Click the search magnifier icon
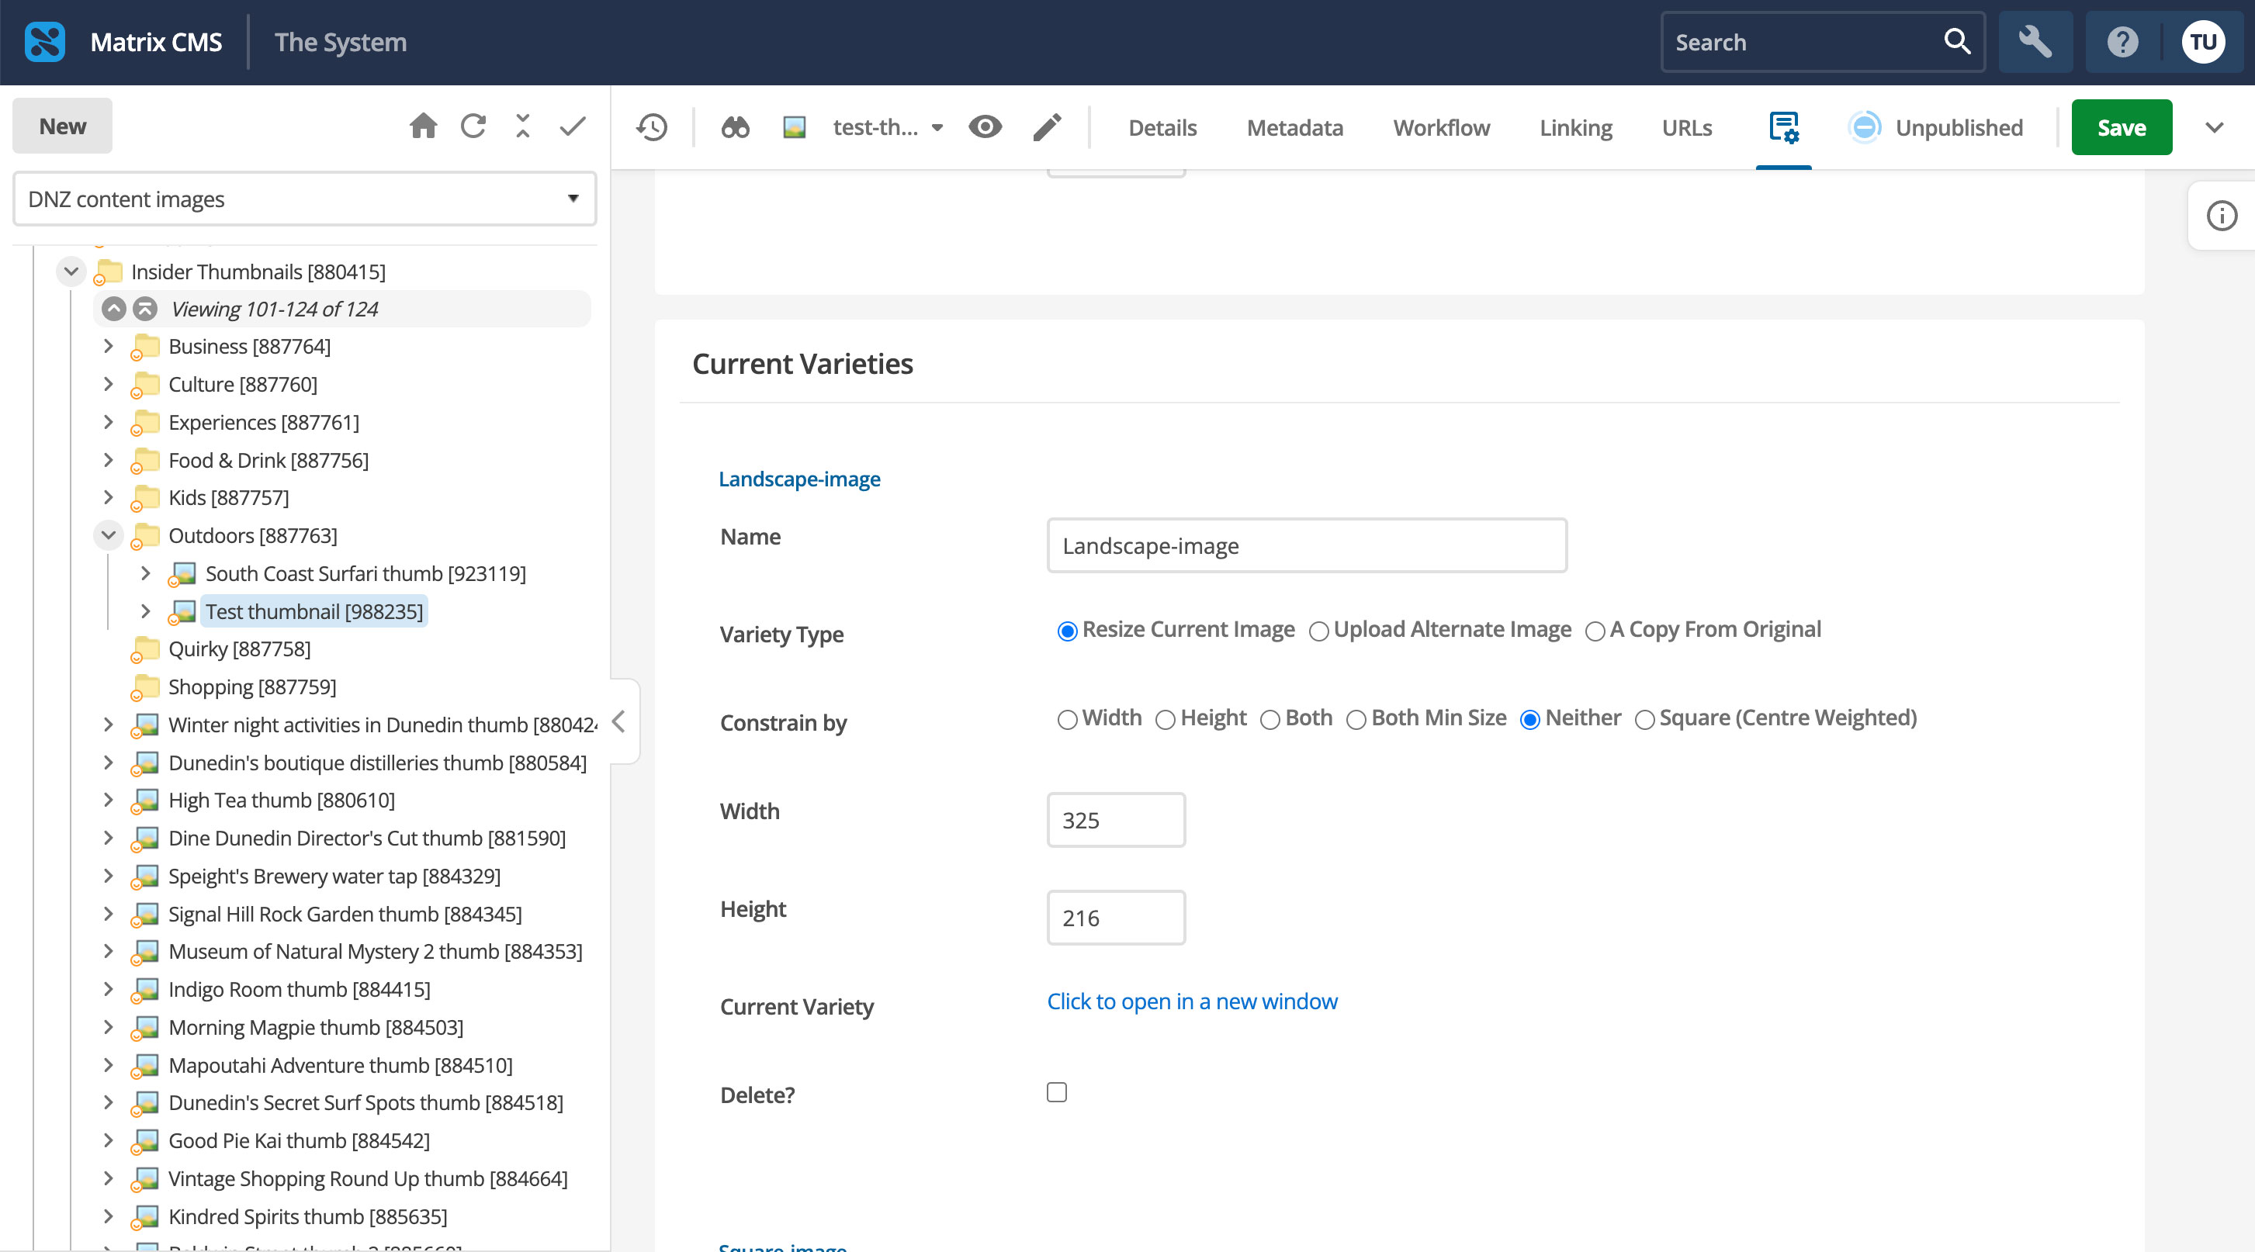 [x=1955, y=41]
